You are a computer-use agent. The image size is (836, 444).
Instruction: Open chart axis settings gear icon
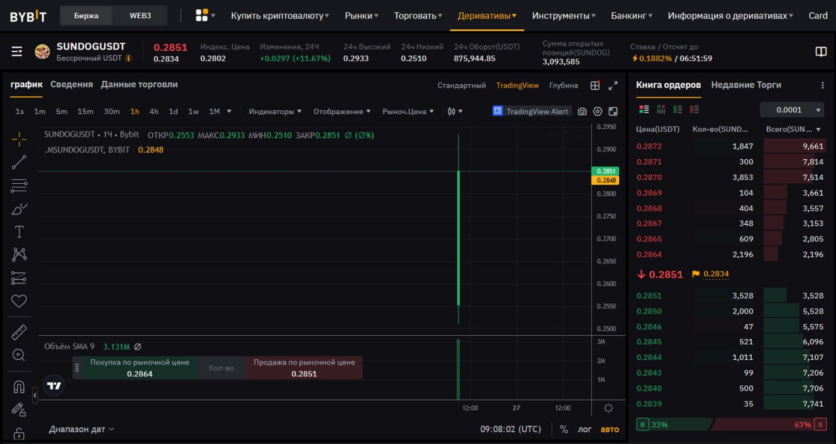[609, 408]
